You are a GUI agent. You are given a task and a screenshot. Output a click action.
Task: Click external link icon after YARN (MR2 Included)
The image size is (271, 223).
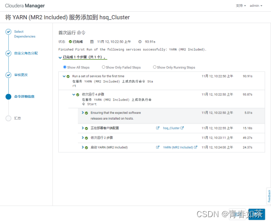pyautogui.click(x=196, y=147)
